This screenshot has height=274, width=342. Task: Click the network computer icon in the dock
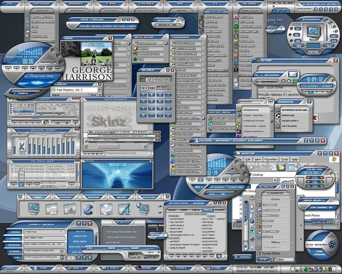(x=143, y=209)
